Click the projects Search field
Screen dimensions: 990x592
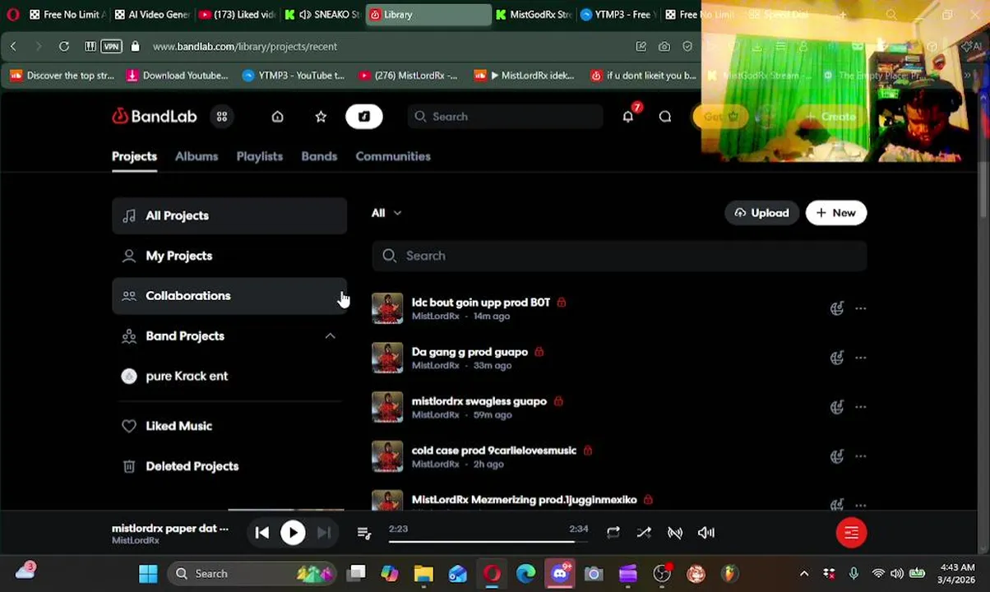click(x=619, y=256)
